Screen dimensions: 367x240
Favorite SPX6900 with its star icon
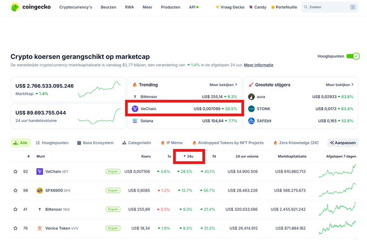[16, 190]
